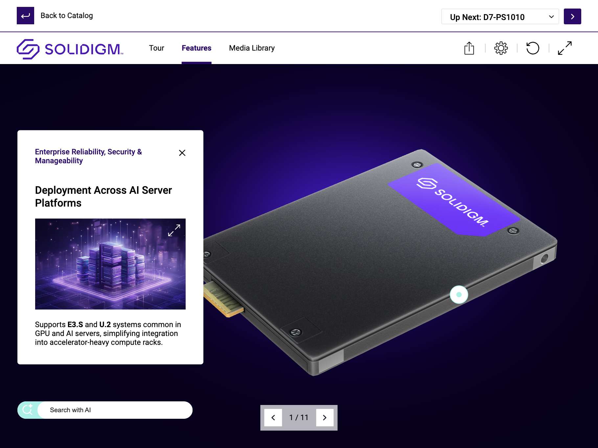Click the AI search sparkle icon
Image resolution: width=598 pixels, height=448 pixels.
point(28,410)
